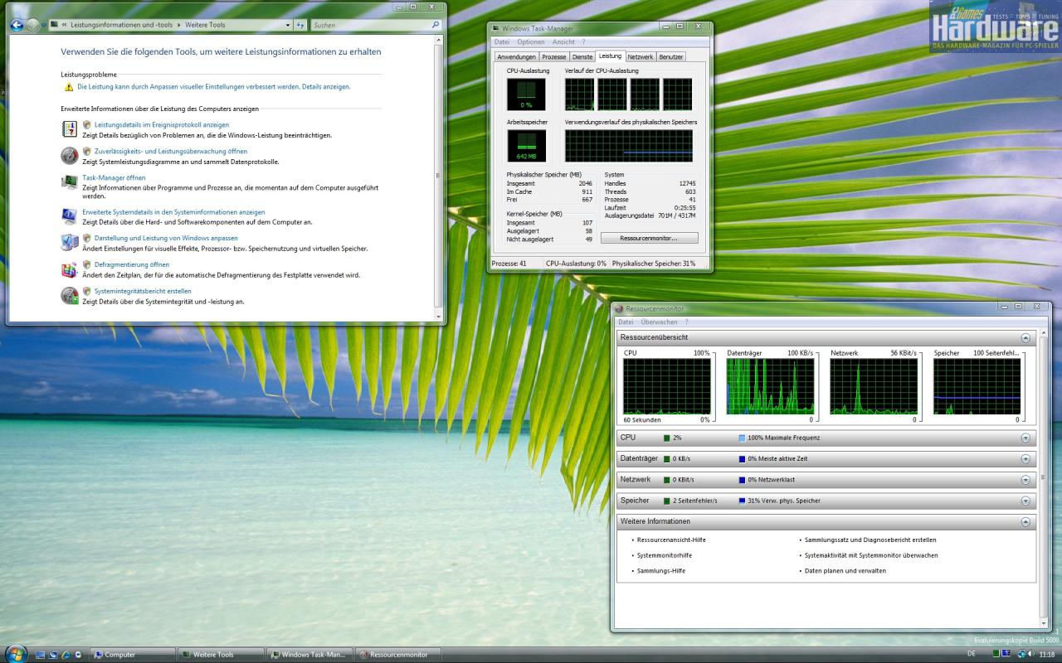The height and width of the screenshot is (663, 1062).
Task: Open the Task-Manager öffnen link
Action: point(114,177)
